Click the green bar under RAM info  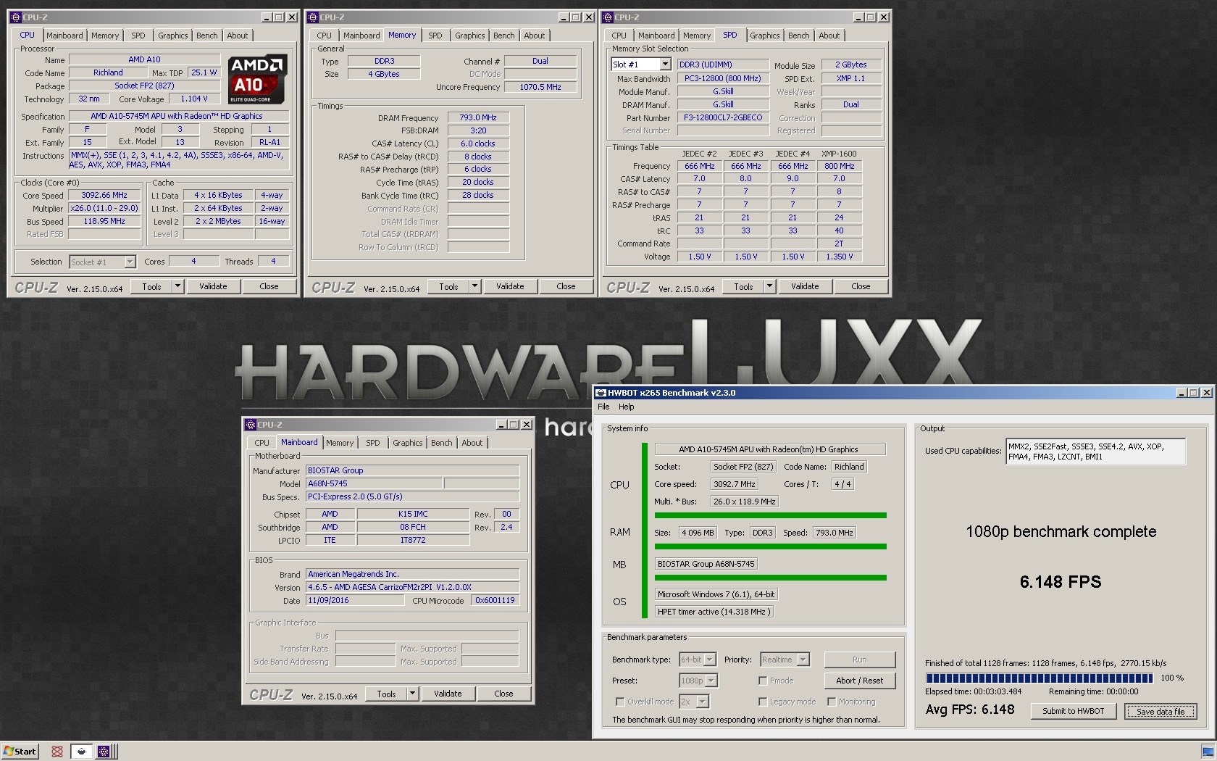point(771,546)
